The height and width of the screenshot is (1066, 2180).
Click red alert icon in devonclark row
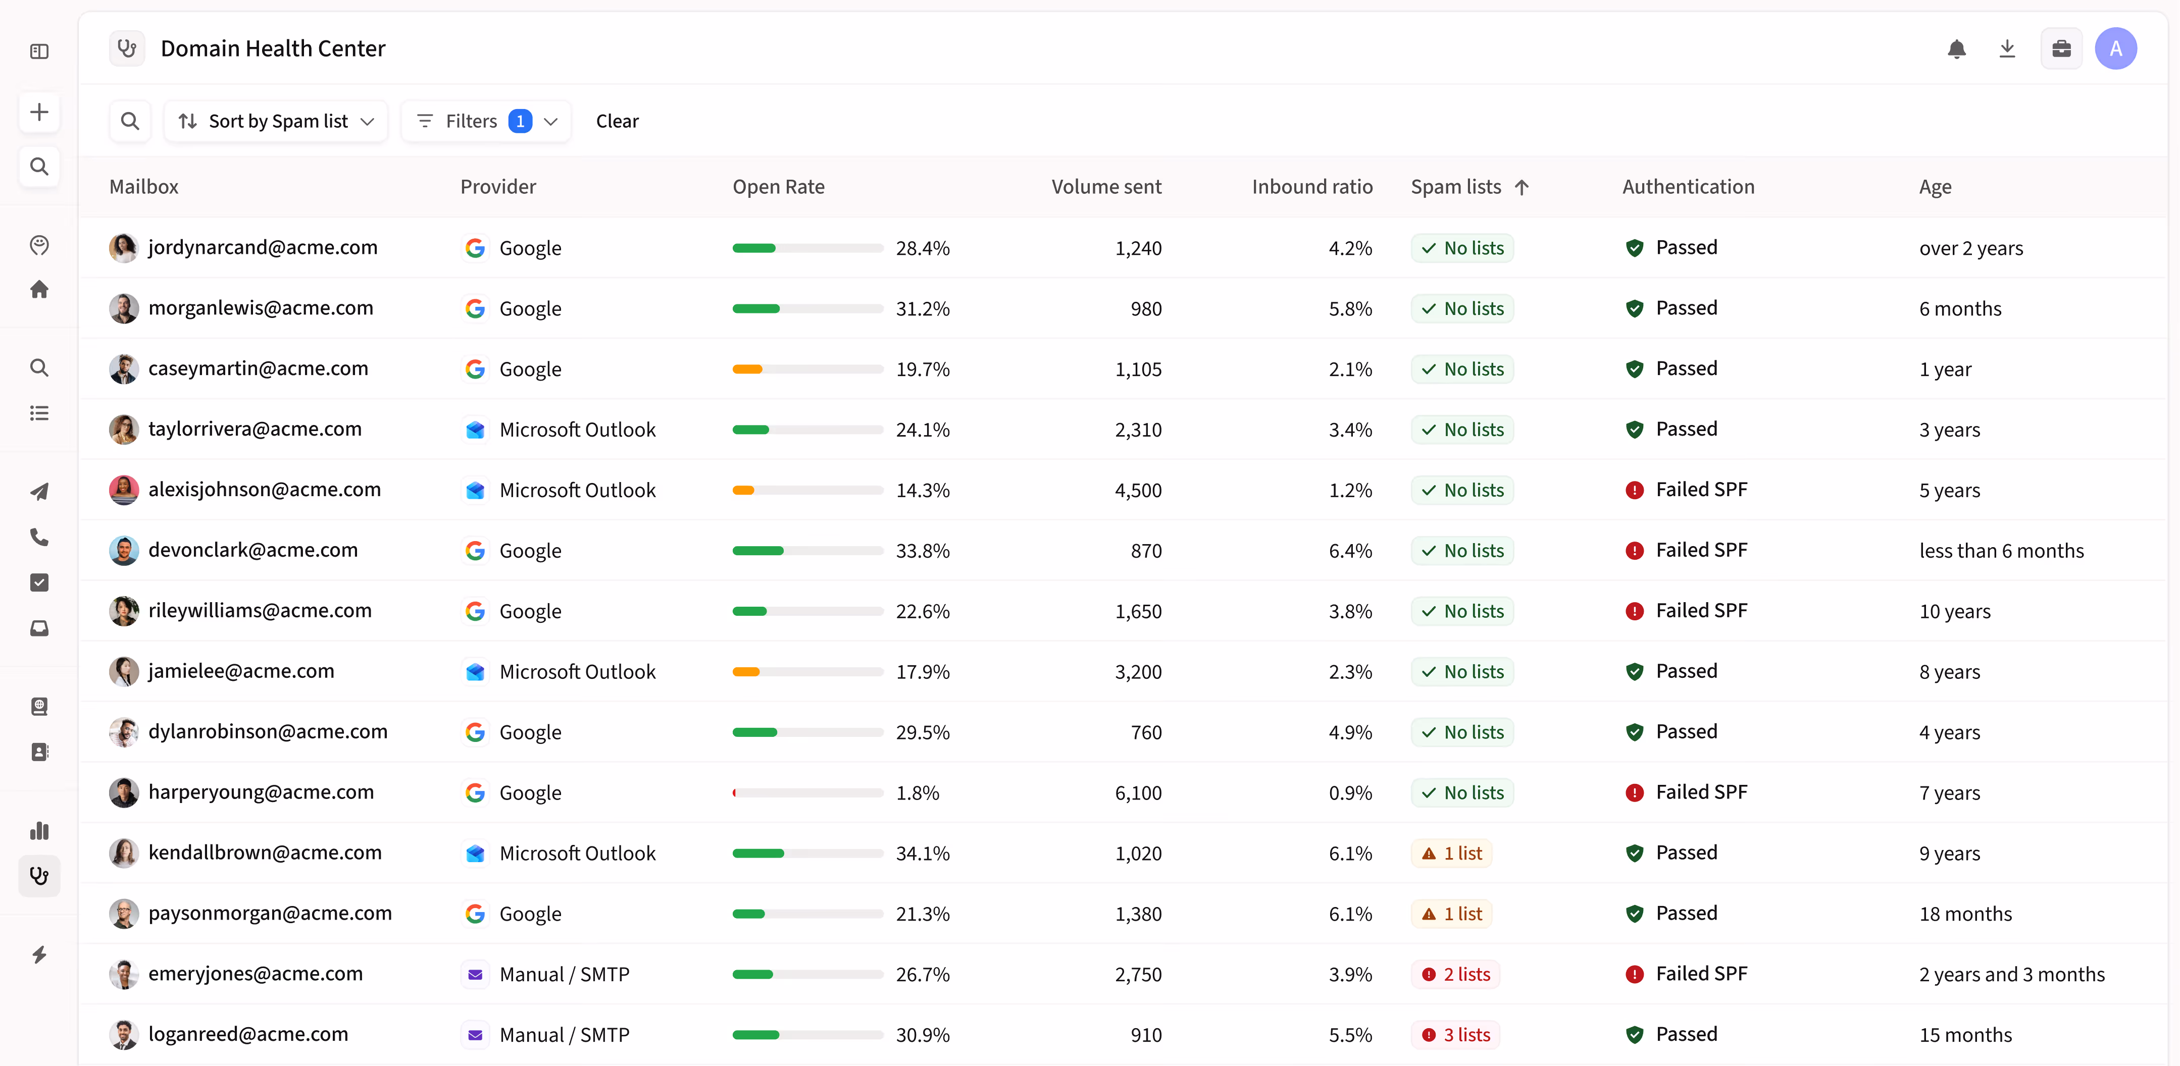coord(1634,551)
